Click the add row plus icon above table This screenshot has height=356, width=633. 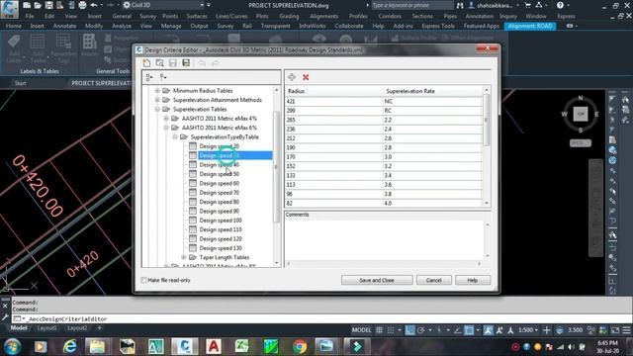pyautogui.click(x=292, y=77)
